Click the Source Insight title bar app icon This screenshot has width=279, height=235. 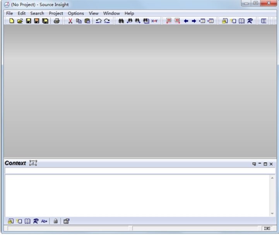pyautogui.click(x=7, y=4)
